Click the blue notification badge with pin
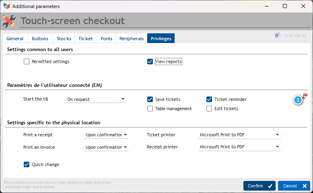Image resolution: width=313 pixels, height=193 pixels. click(299, 99)
